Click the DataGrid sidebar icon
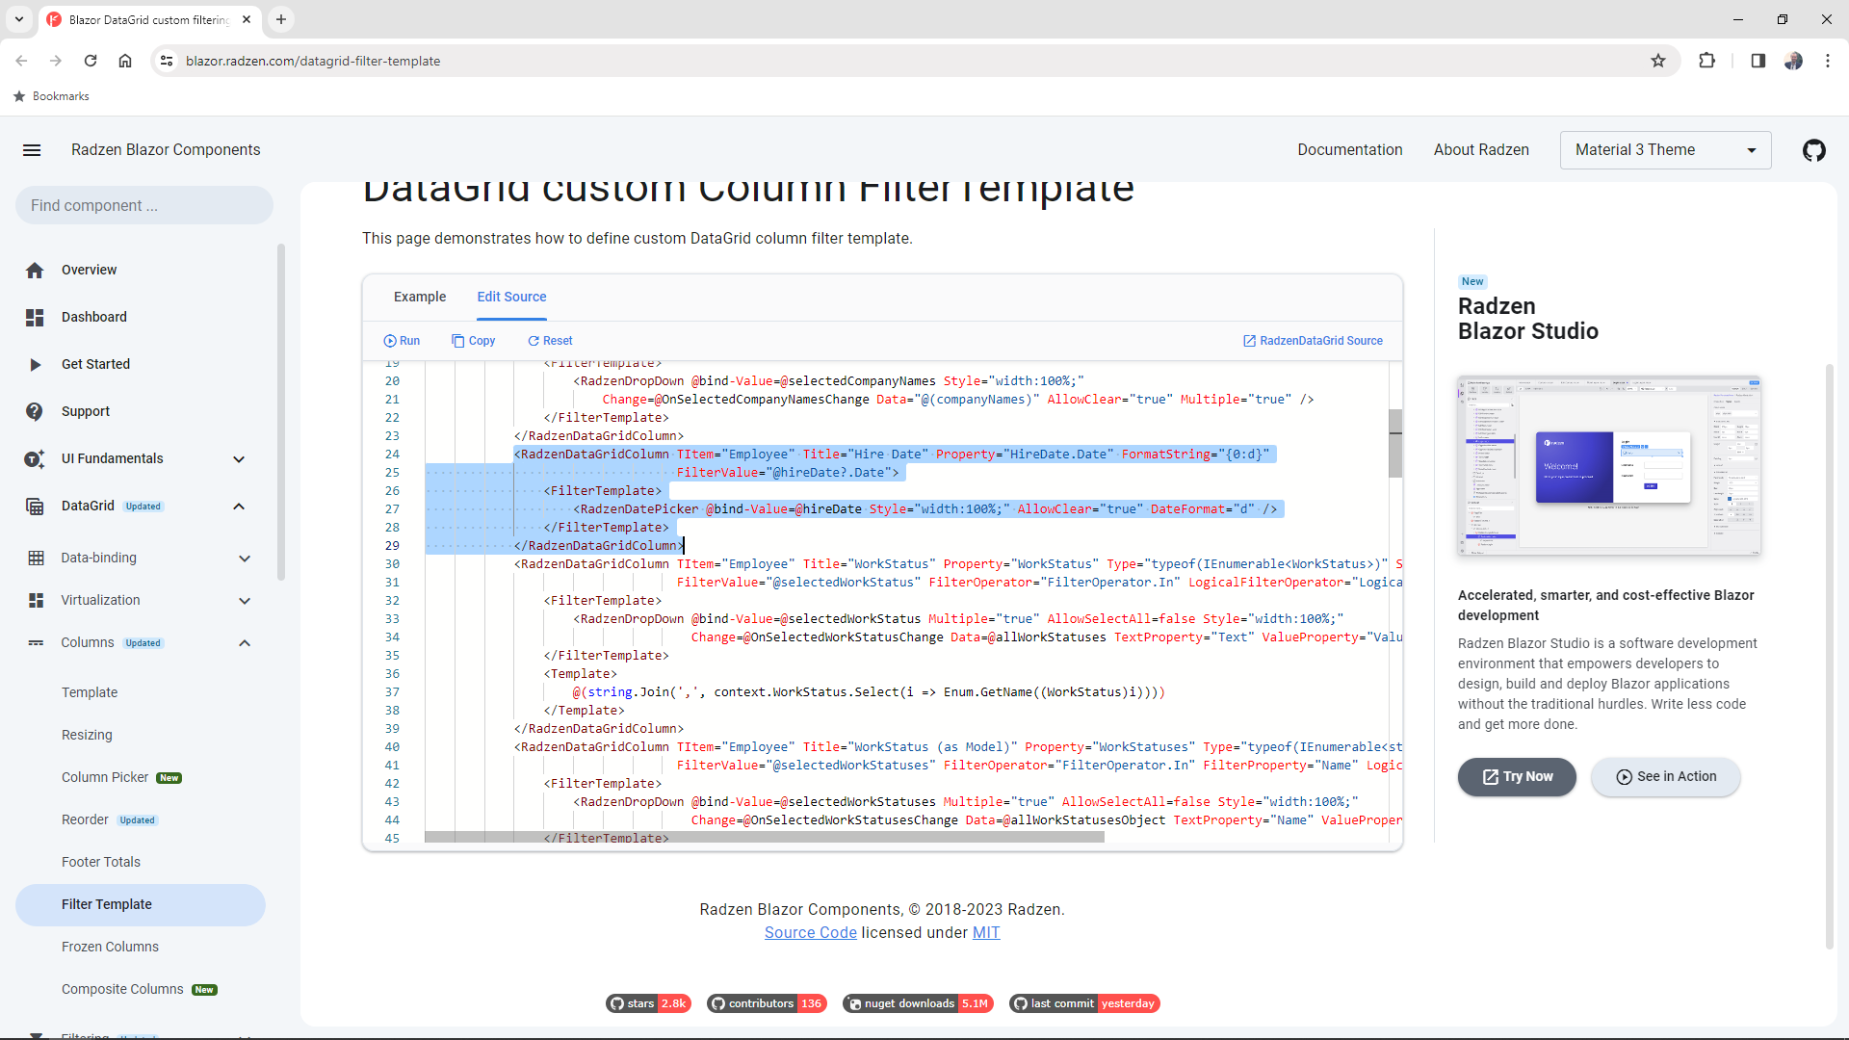The image size is (1849, 1040). (35, 507)
